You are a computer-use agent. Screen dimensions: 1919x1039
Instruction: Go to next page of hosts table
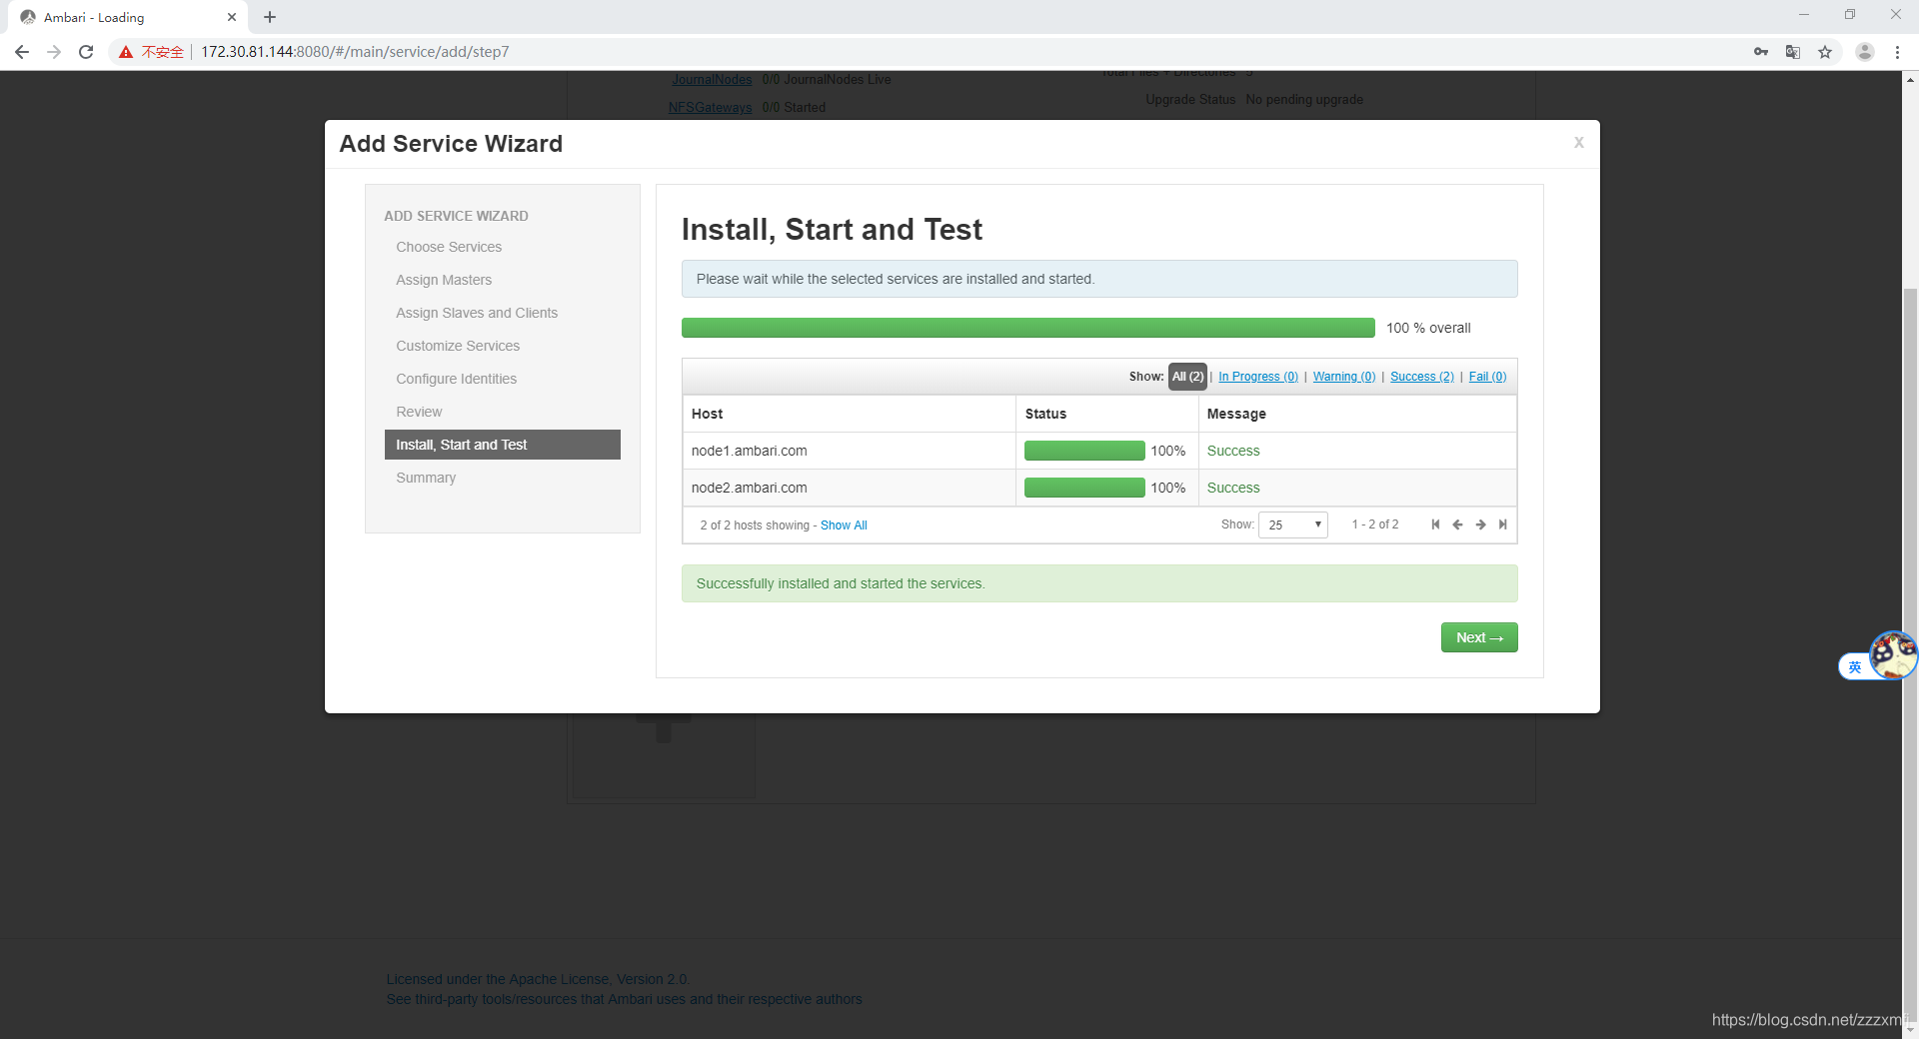[1481, 524]
